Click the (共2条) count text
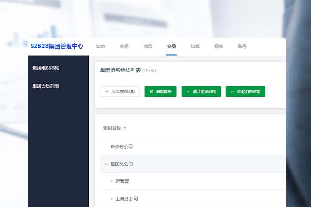The width and height of the screenshot is (311, 207). point(149,71)
